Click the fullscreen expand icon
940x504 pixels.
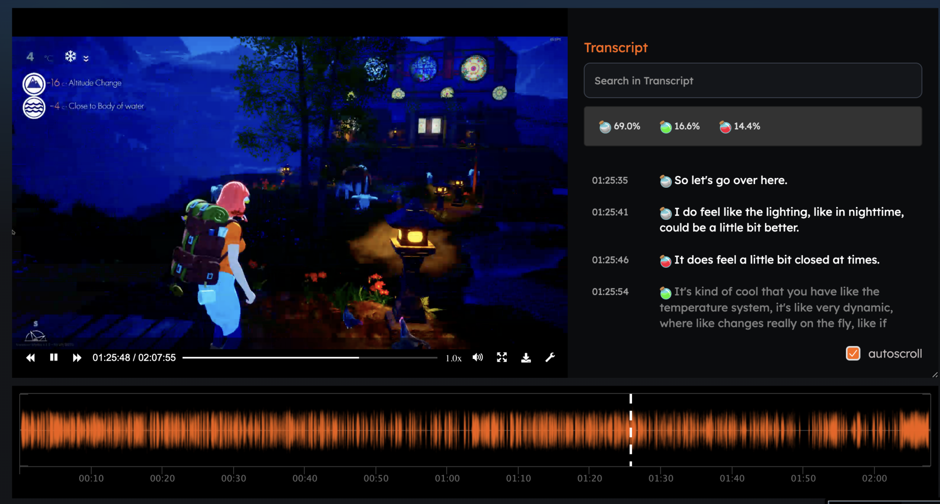point(502,357)
